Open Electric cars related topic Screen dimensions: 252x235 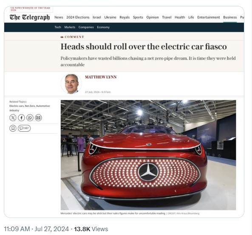click(17, 106)
